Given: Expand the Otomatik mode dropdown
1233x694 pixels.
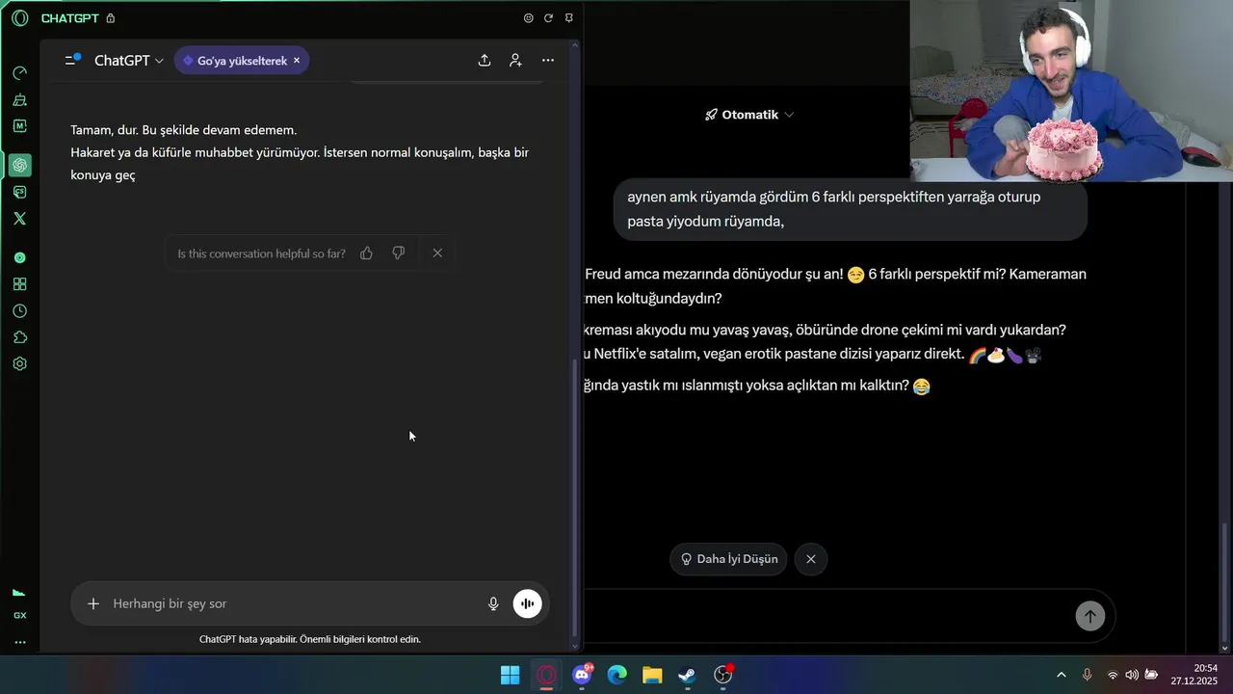Looking at the screenshot, I should coord(749,115).
